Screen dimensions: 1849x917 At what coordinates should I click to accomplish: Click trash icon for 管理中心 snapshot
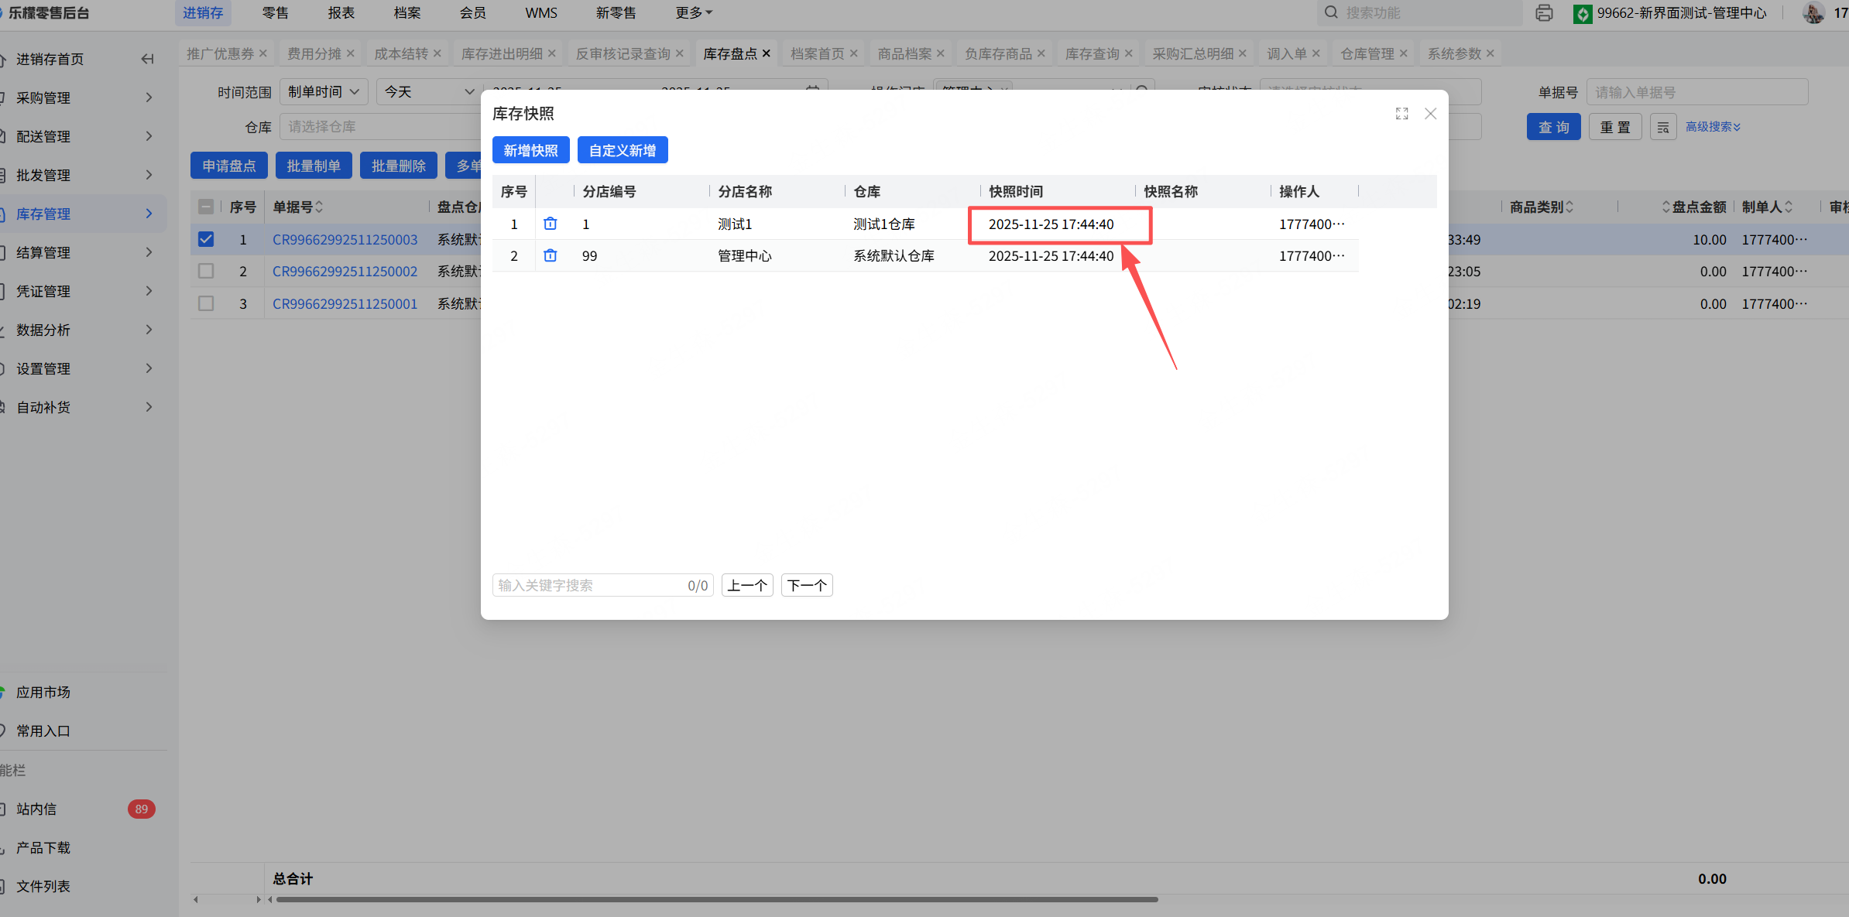[x=550, y=255]
